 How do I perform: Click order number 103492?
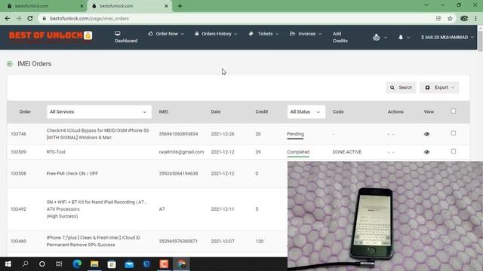[18, 209]
